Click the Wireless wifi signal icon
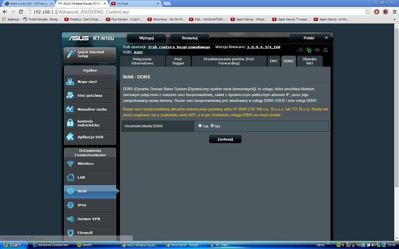 pos(70,164)
